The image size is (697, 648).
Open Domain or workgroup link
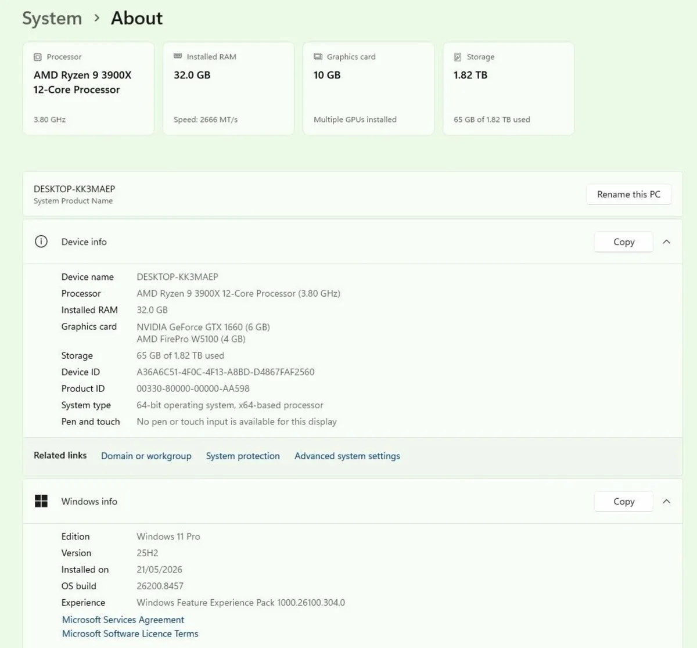coord(146,456)
